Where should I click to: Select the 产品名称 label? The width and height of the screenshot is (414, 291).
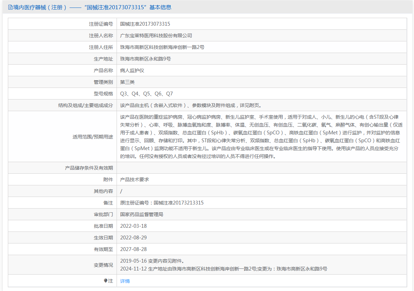(x=103, y=70)
